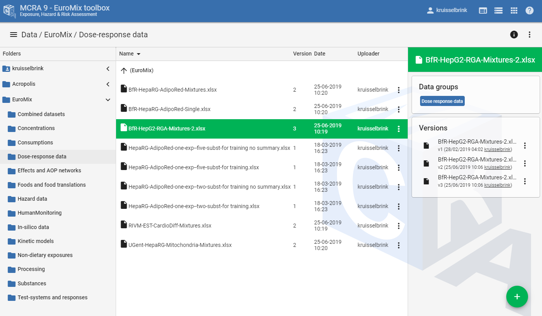Open the kruisselbrink user account icon
542x316 pixels.
[x=430, y=10]
